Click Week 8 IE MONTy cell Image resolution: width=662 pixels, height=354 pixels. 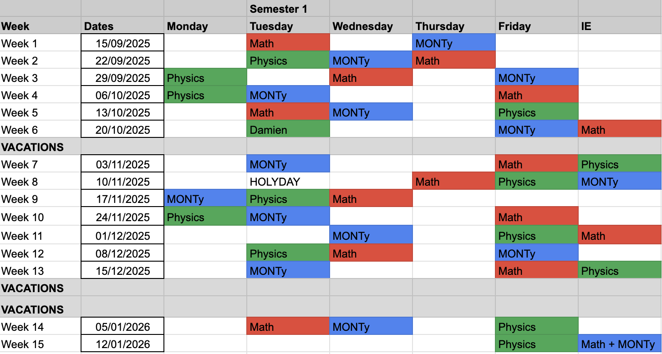coord(619,182)
